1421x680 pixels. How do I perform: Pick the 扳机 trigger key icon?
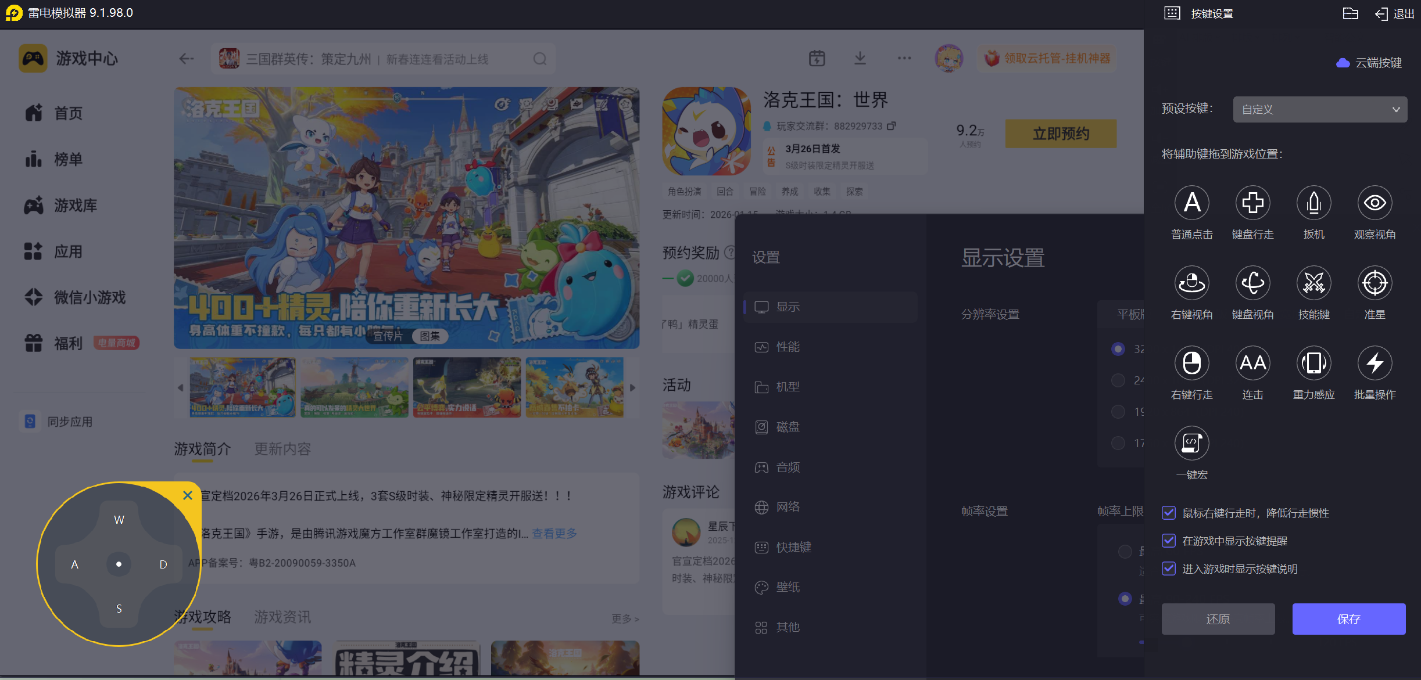1313,203
